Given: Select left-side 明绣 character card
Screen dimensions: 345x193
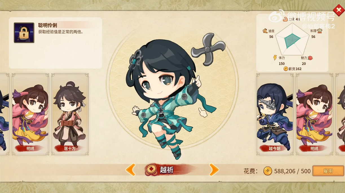Looking at the screenshot, I should tap(30, 114).
